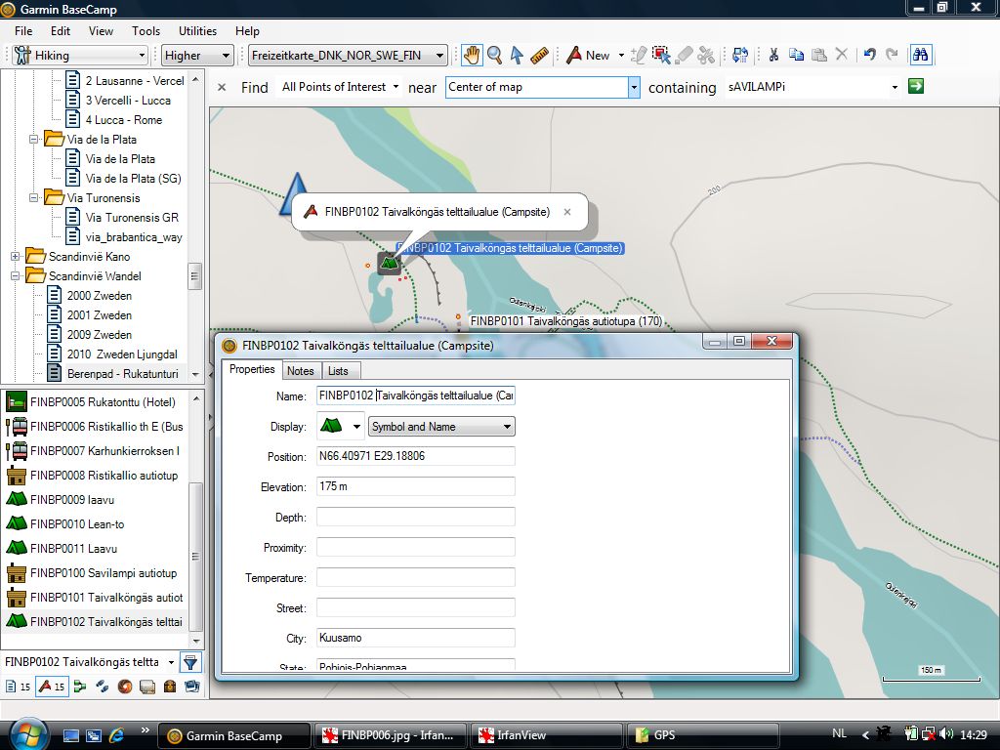Image resolution: width=1000 pixels, height=750 pixels.
Task: Open the Utilities menu
Action: 197,31
